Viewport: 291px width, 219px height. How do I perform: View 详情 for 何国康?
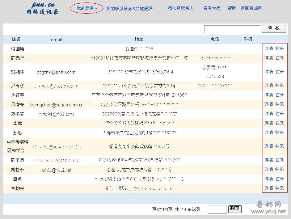click(269, 49)
